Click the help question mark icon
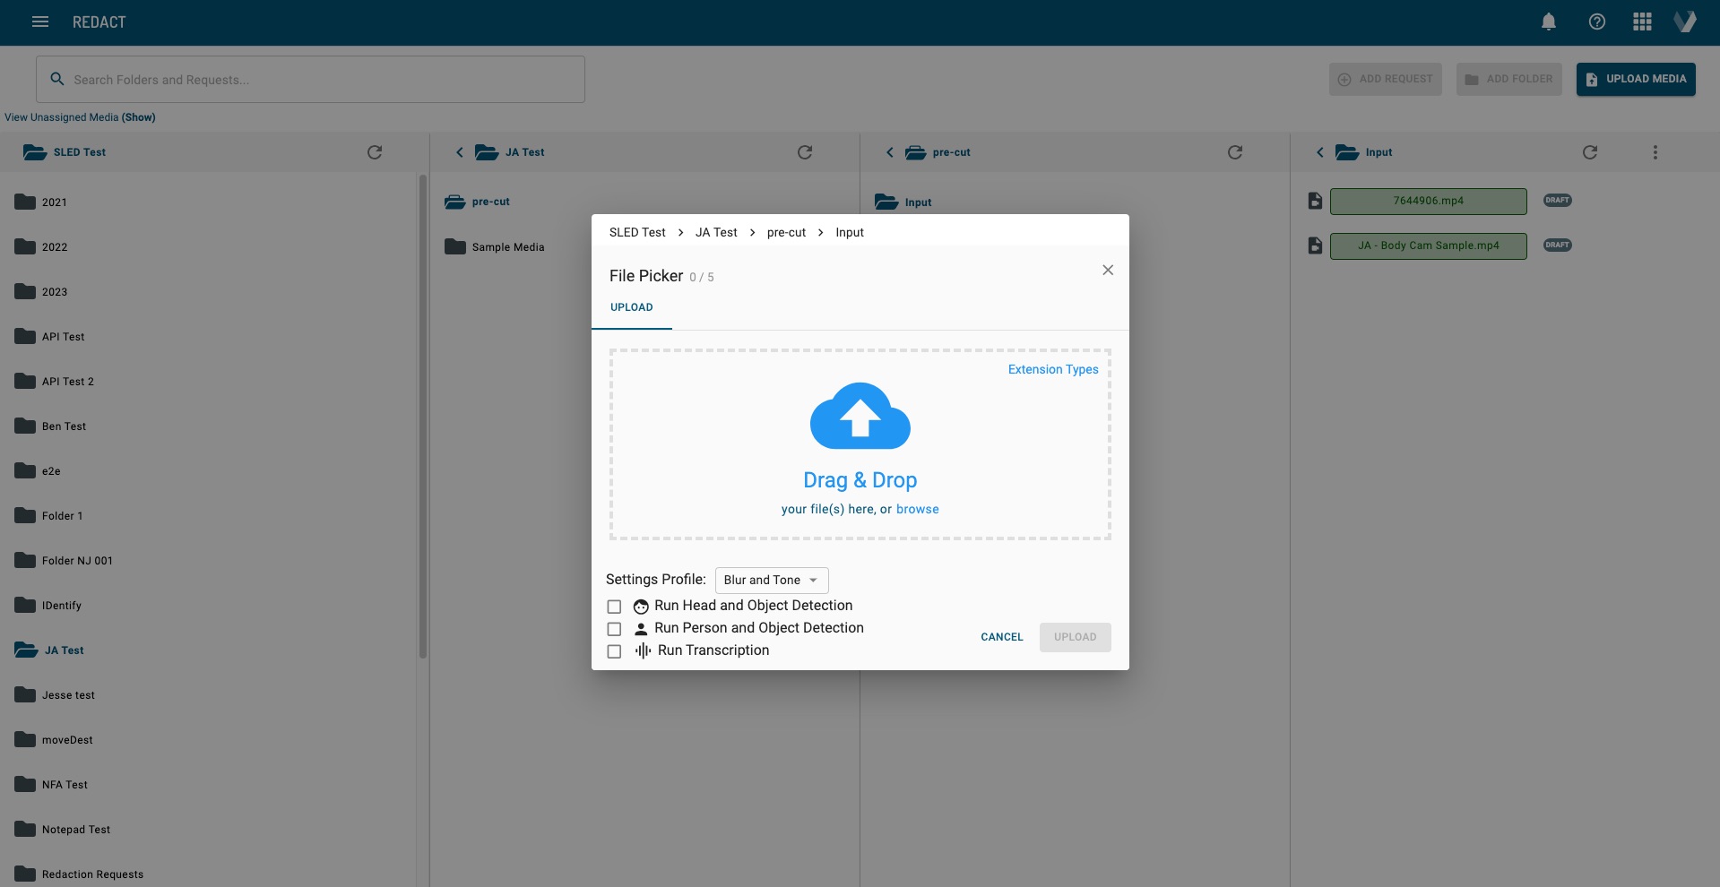 click(x=1596, y=22)
